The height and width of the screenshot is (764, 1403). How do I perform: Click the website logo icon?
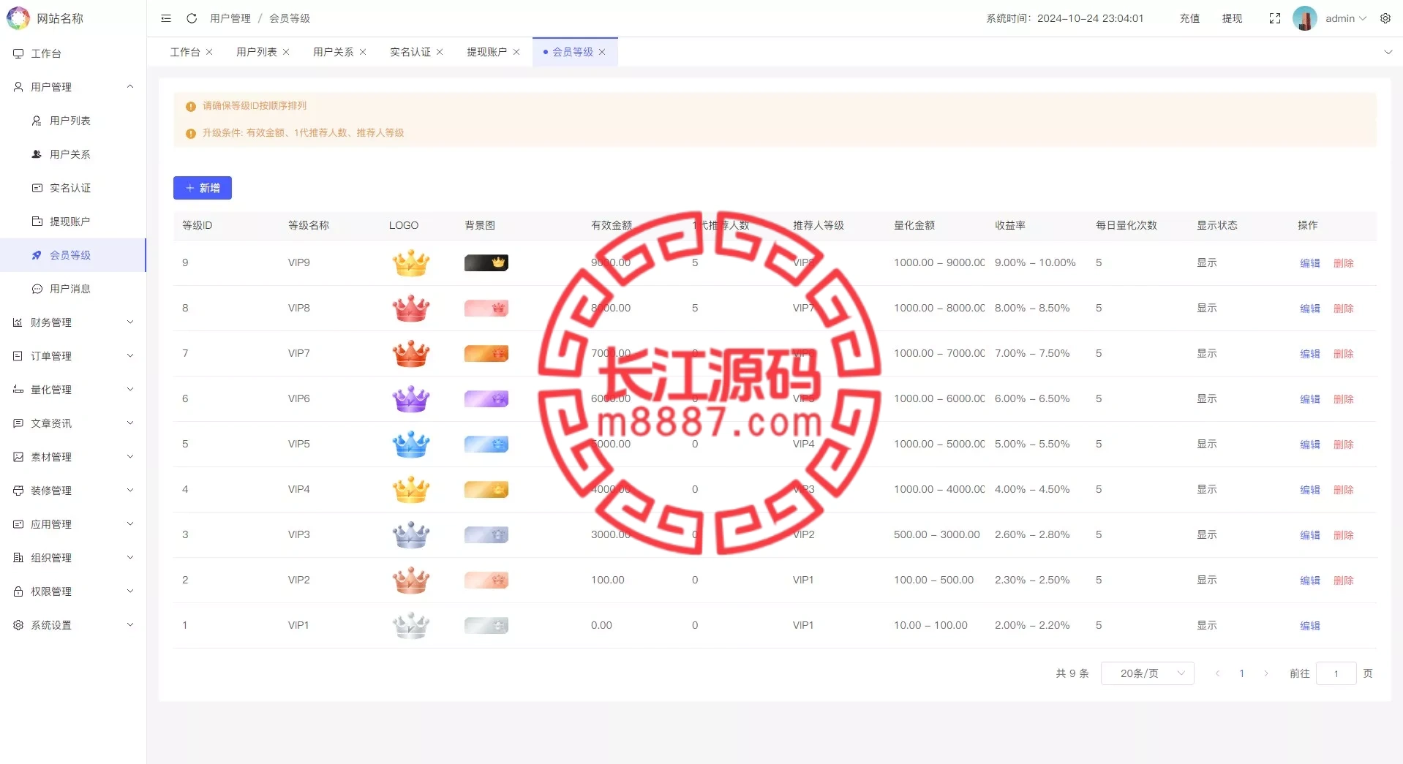pos(18,18)
